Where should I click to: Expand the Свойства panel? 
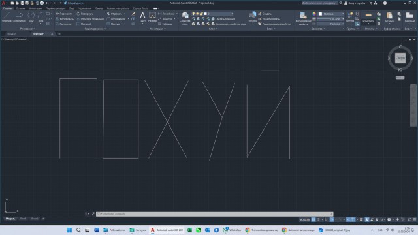pos(318,29)
